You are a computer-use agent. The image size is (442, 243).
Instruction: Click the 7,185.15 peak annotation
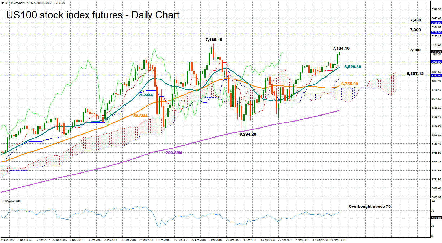point(214,40)
